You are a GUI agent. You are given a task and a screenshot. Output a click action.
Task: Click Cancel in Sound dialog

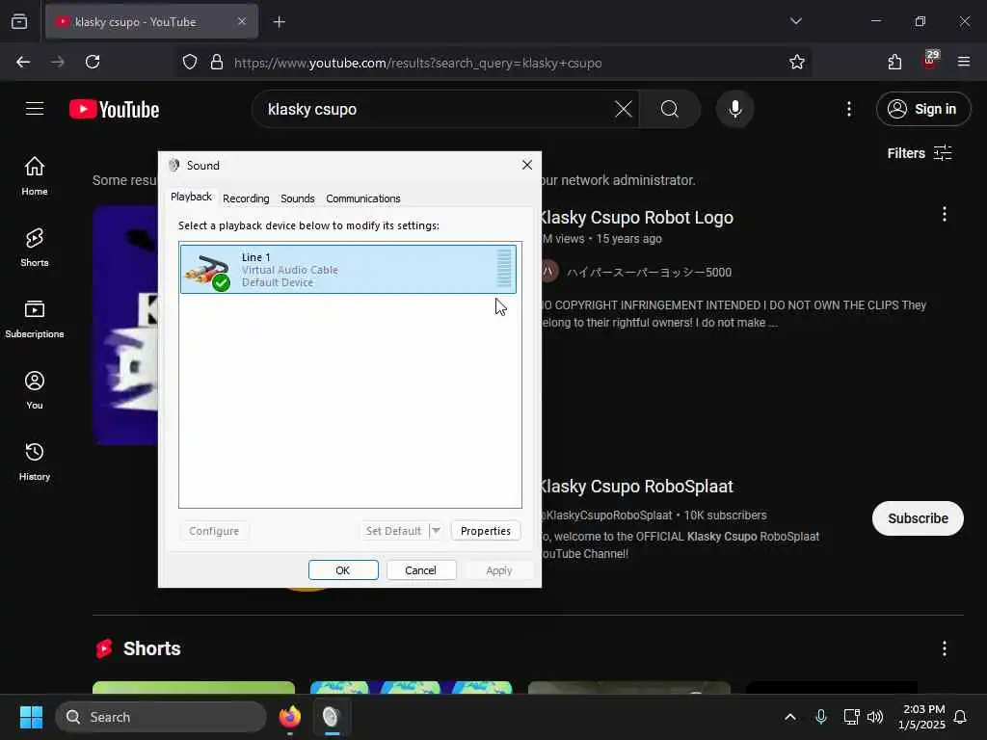(420, 570)
